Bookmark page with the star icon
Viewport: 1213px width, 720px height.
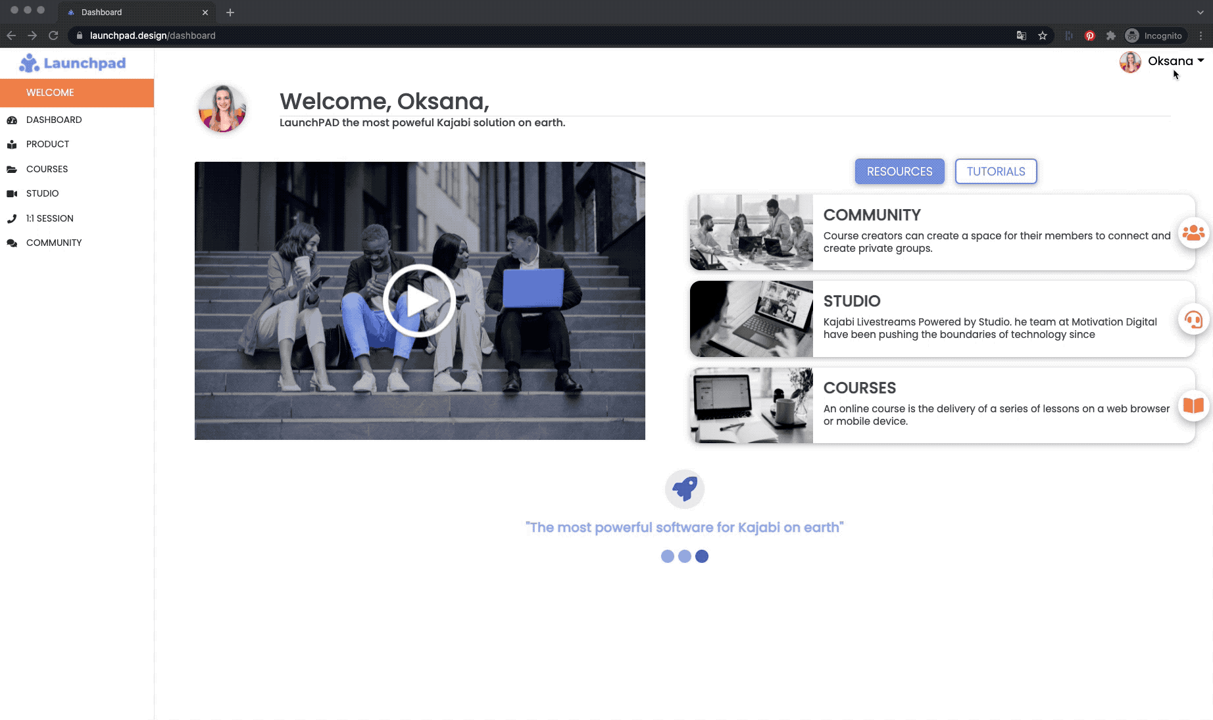click(x=1043, y=36)
